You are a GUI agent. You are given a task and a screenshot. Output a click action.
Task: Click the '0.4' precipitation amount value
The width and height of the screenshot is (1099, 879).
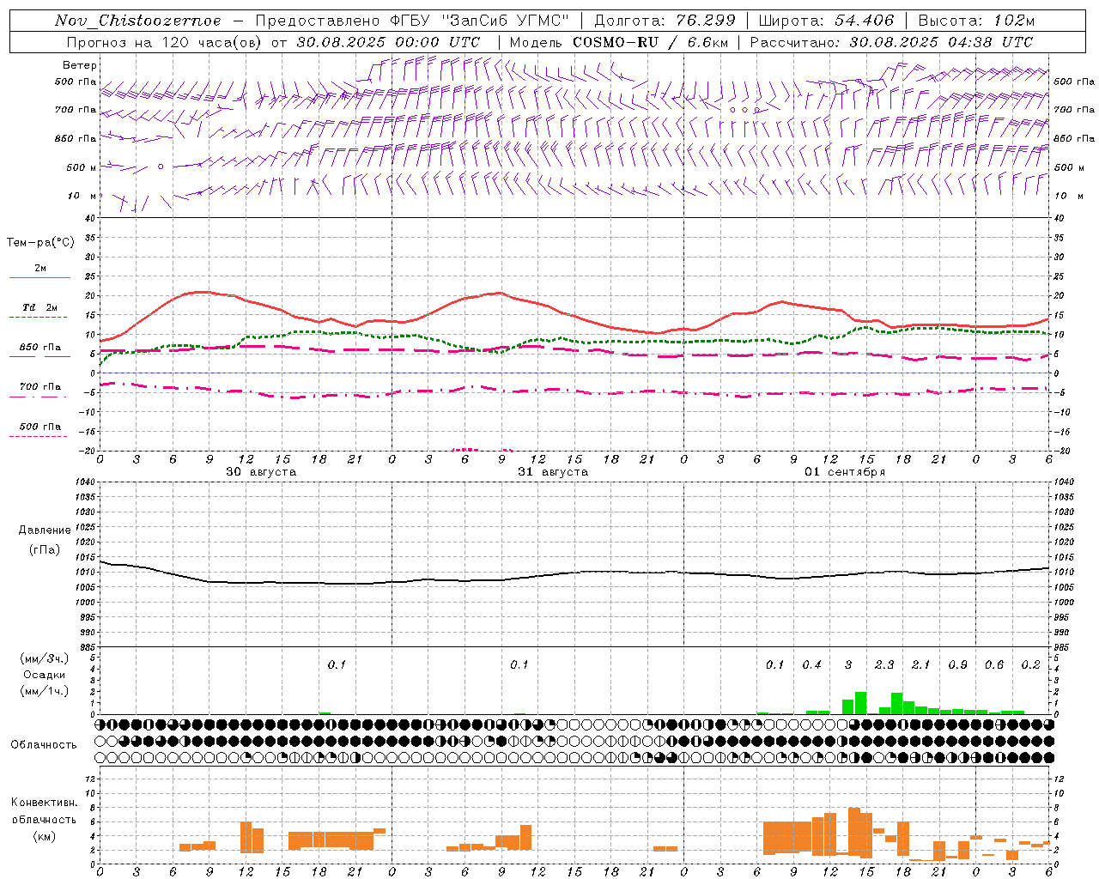[x=811, y=664]
